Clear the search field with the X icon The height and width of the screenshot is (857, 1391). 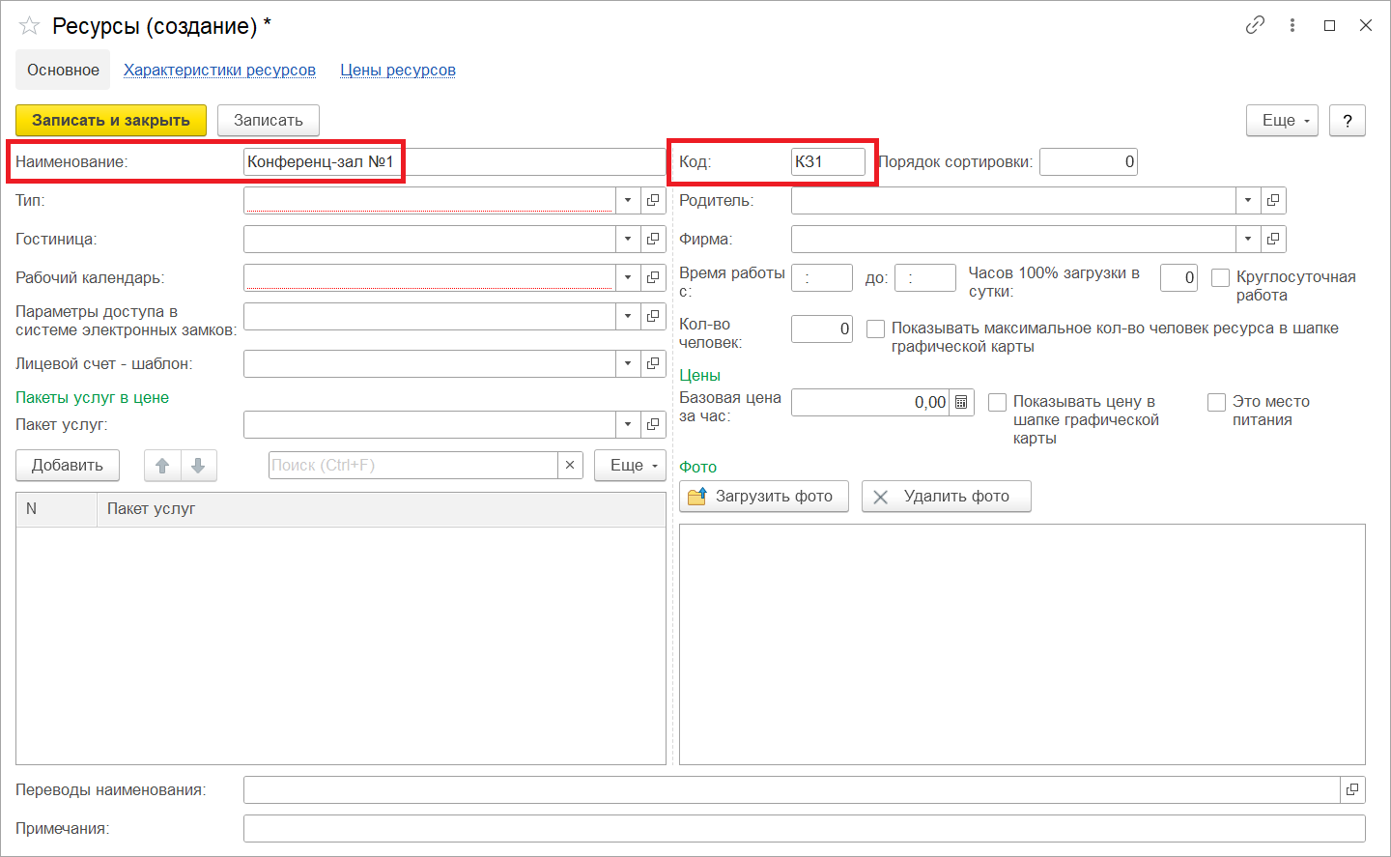click(x=570, y=465)
